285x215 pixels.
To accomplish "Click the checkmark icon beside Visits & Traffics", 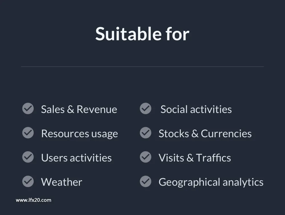I will click(x=146, y=157).
